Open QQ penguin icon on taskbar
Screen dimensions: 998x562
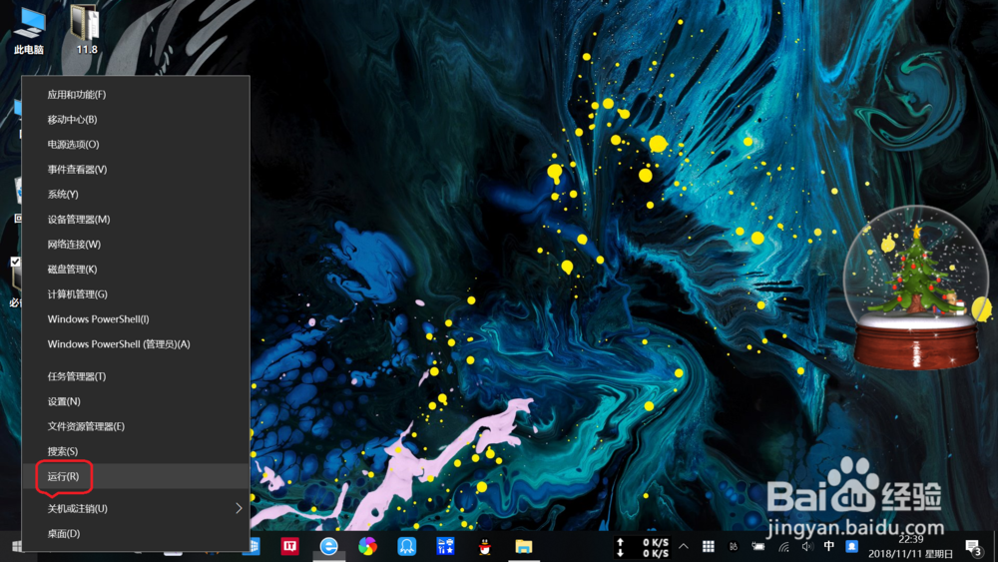pyautogui.click(x=484, y=546)
